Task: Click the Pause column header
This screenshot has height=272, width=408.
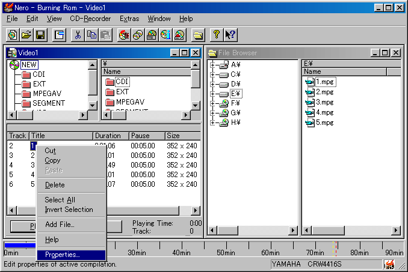Action: pyautogui.click(x=147, y=136)
